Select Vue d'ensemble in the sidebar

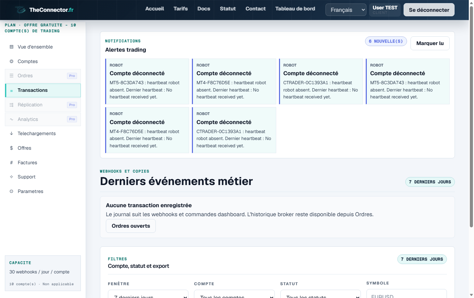(x=43, y=47)
